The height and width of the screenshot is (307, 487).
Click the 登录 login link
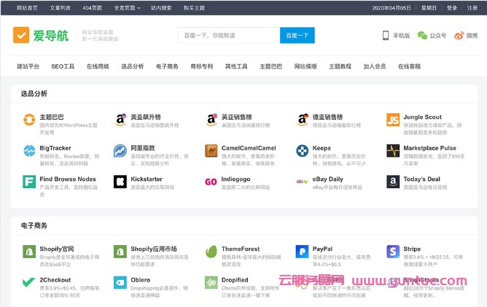(452, 8)
